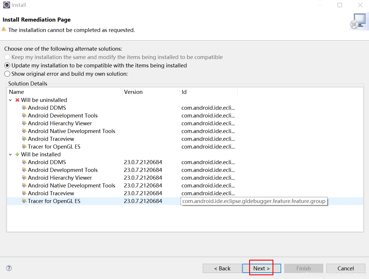Select Android Traceview row in install list

click(x=185, y=193)
